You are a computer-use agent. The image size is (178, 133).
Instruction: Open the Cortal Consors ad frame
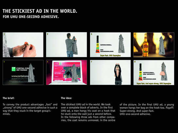[23, 72]
